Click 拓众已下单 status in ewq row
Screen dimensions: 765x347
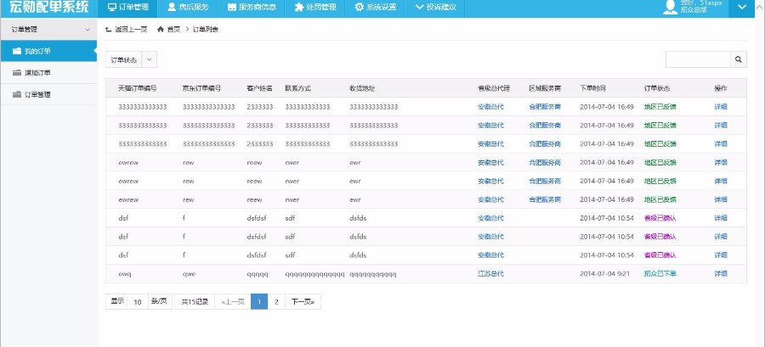pyautogui.click(x=660, y=273)
